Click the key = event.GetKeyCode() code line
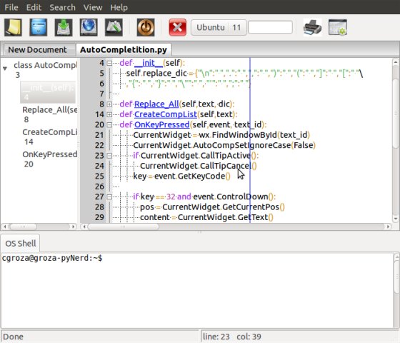This screenshot has width=400, height=343. (181, 176)
